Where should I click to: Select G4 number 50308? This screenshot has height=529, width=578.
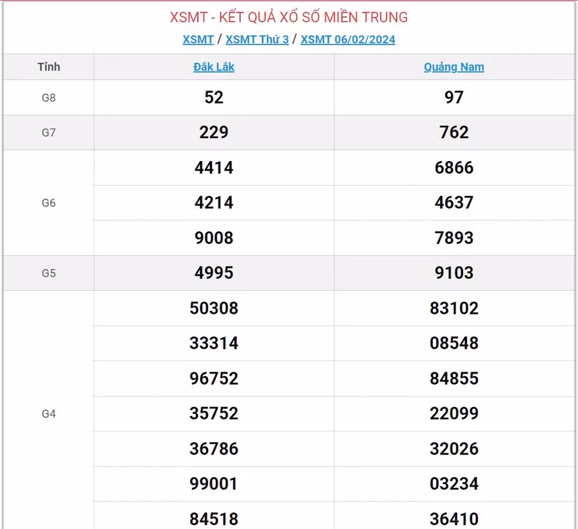tap(214, 308)
